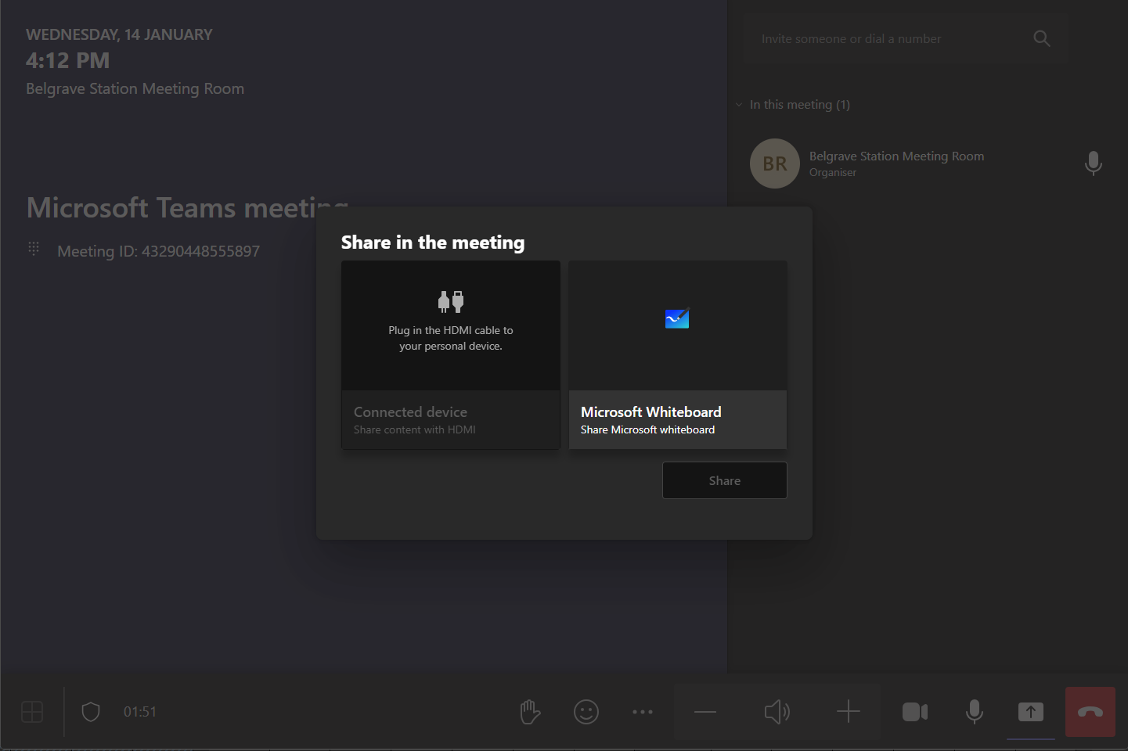Open the more options ellipsis menu
The width and height of the screenshot is (1128, 751).
(x=643, y=712)
